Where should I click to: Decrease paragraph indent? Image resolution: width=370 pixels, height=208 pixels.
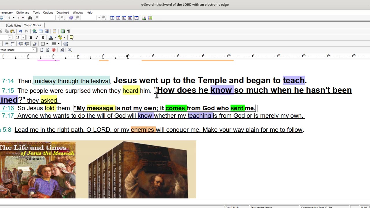21,44
